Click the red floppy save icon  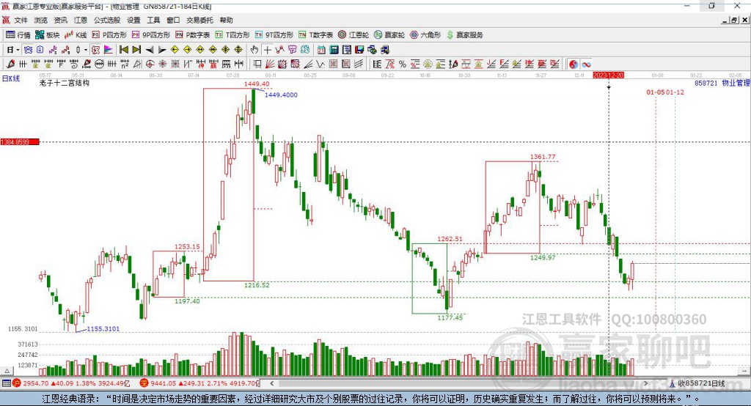[359, 50]
